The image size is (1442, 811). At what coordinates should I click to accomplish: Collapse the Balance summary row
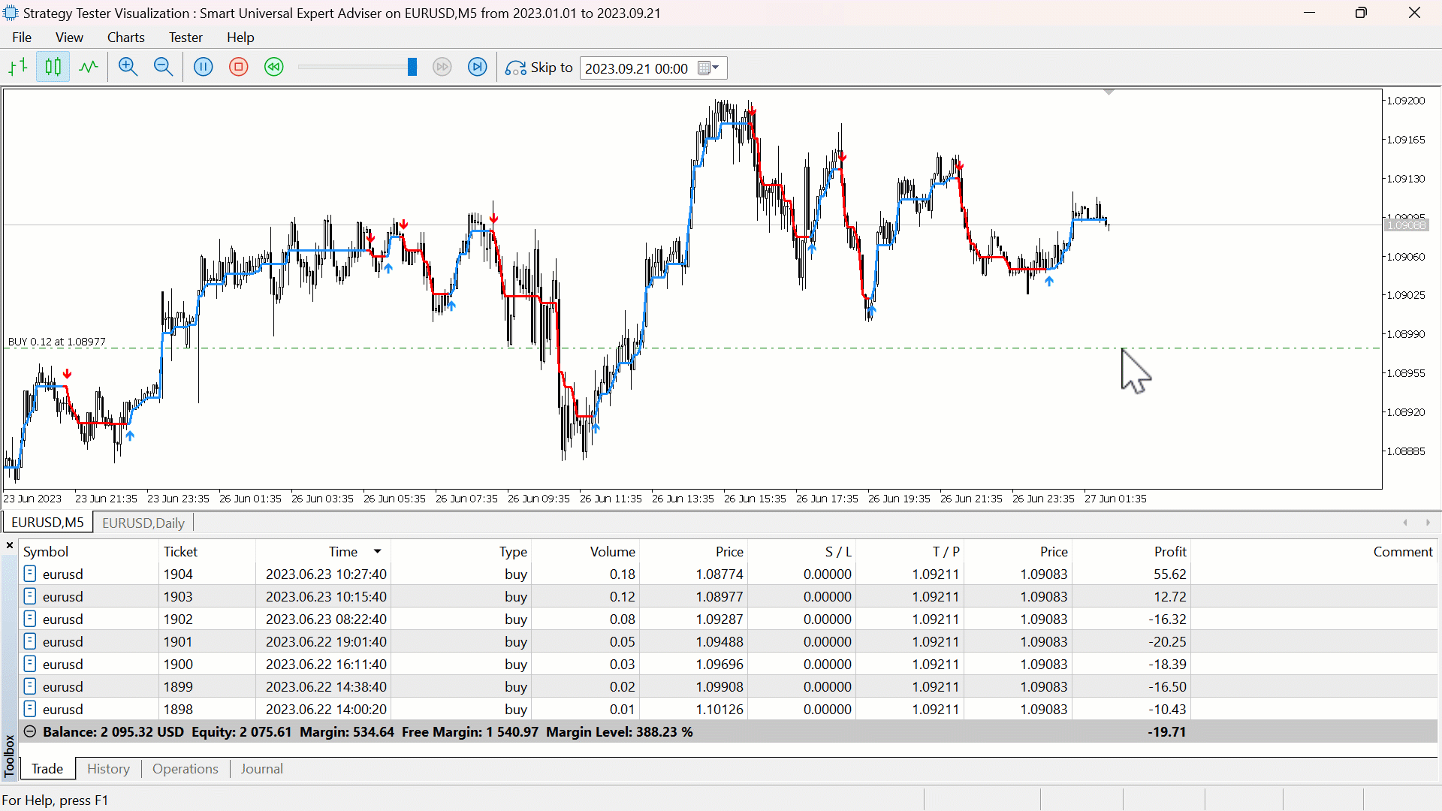point(30,731)
